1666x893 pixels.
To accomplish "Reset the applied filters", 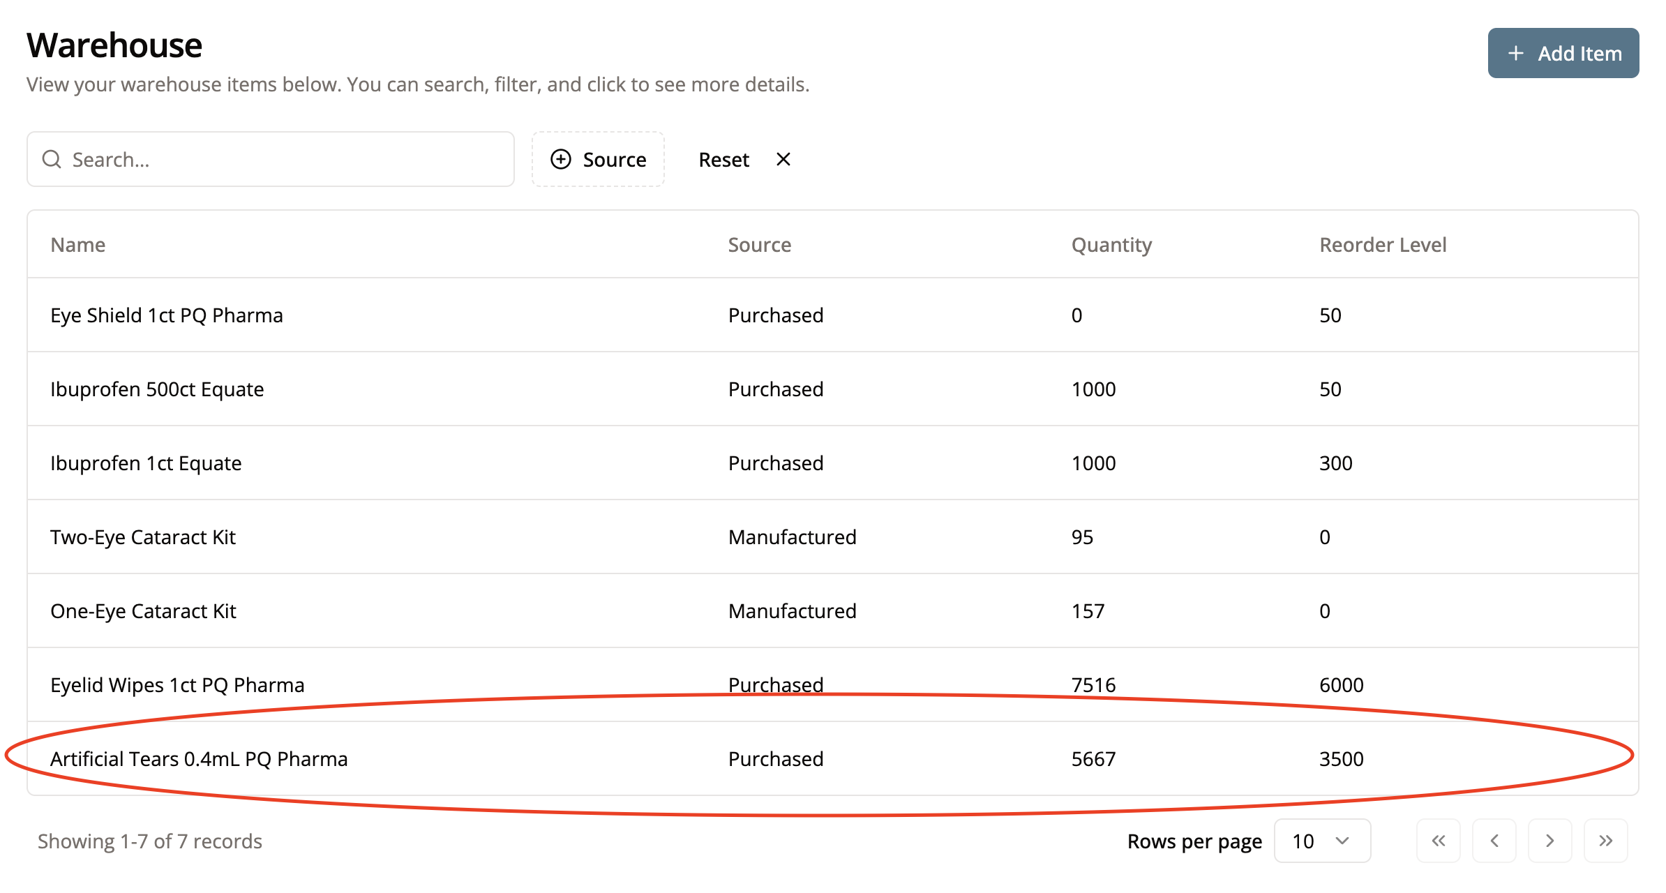I will point(723,160).
